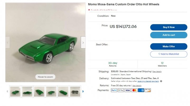Select the Mastercard payment icon
The image size is (190, 106).
pyautogui.click(x=134, y=90)
